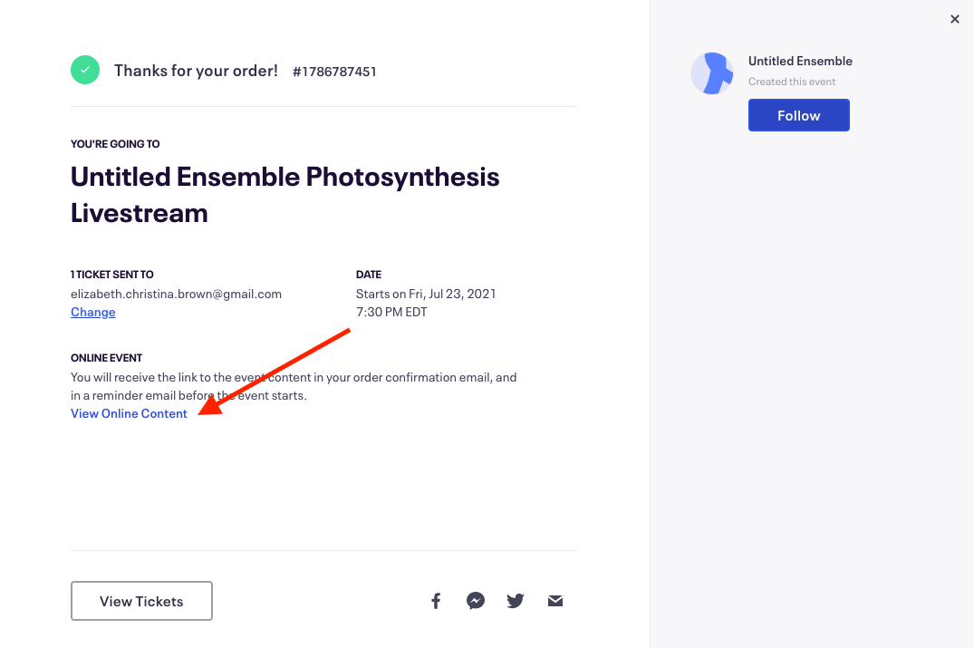This screenshot has width=974, height=648.
Task: Click the event start date text
Action: pos(426,294)
